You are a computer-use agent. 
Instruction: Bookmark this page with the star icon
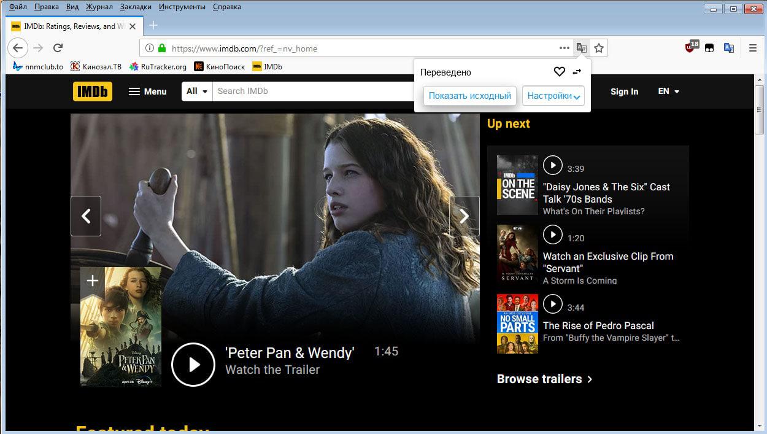pos(599,48)
